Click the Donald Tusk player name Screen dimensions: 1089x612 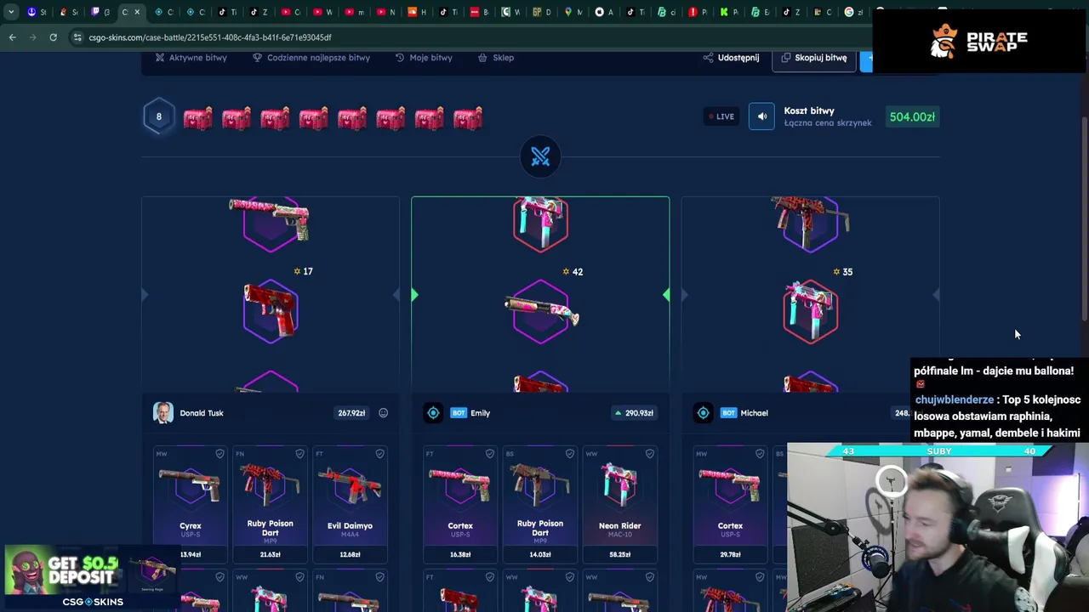point(202,413)
